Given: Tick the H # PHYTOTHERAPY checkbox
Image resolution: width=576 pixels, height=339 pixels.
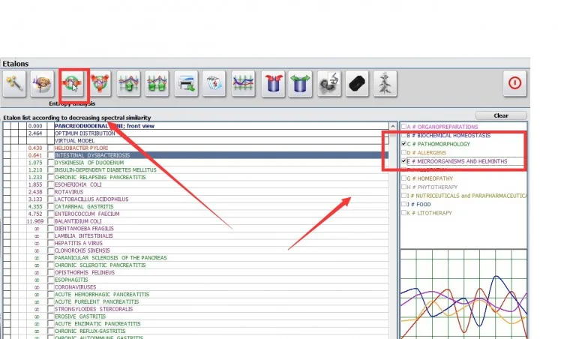Looking at the screenshot, I should point(403,187).
